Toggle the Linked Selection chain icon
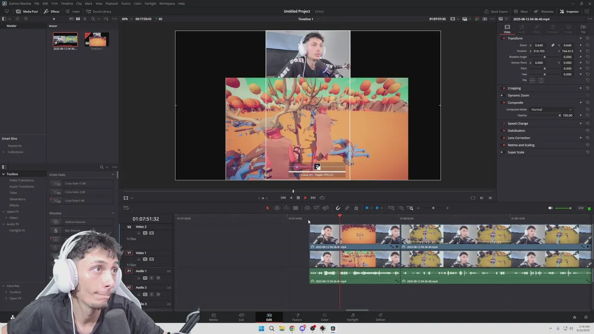 (x=347, y=208)
